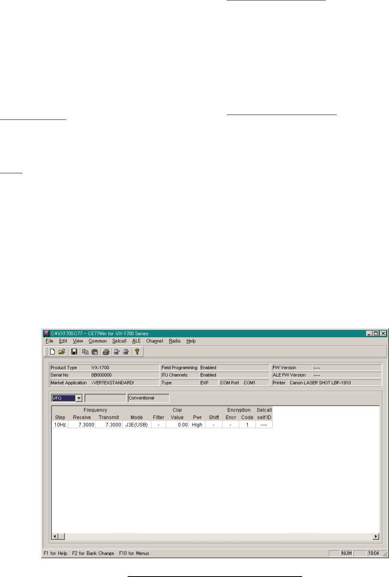Click the yellow question mark Help icon
389x577 pixels.
pyautogui.click(x=137, y=352)
